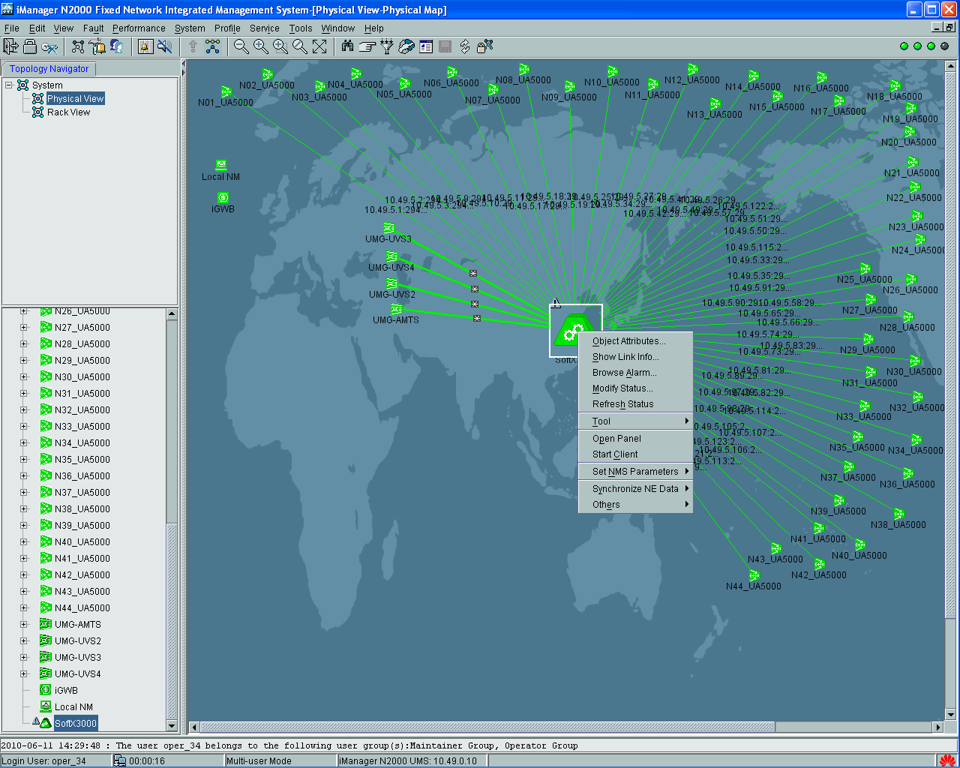Toggle the alarm bell panel icon

click(x=145, y=46)
